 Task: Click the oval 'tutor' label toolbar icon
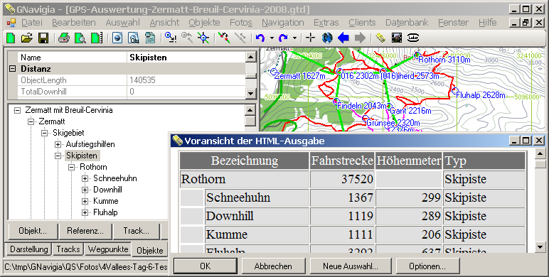tap(413, 38)
